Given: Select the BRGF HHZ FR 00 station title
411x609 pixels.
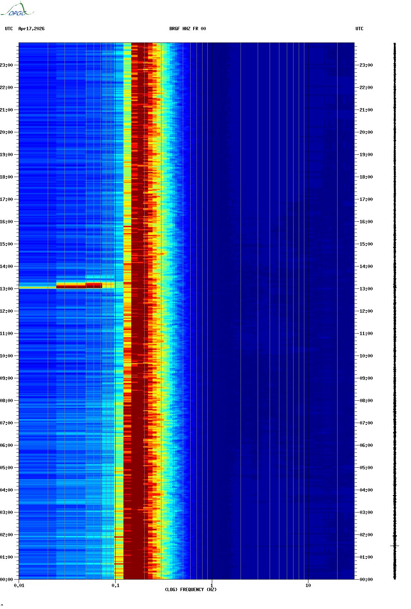Looking at the screenshot, I should click(x=187, y=29).
